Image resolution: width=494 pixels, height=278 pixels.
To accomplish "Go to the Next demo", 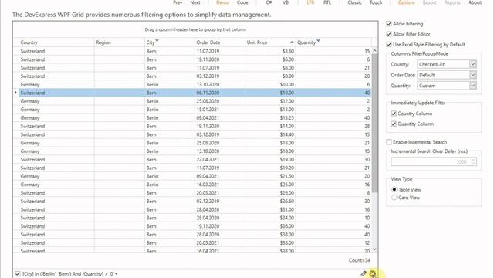I will 195,2.
